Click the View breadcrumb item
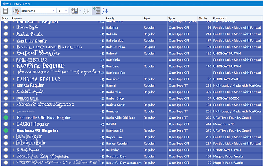The image size is (263, 166). coord(5,4)
